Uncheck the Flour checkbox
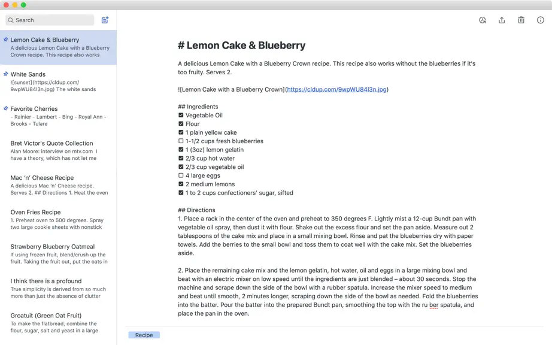The height and width of the screenshot is (345, 552). (181, 123)
